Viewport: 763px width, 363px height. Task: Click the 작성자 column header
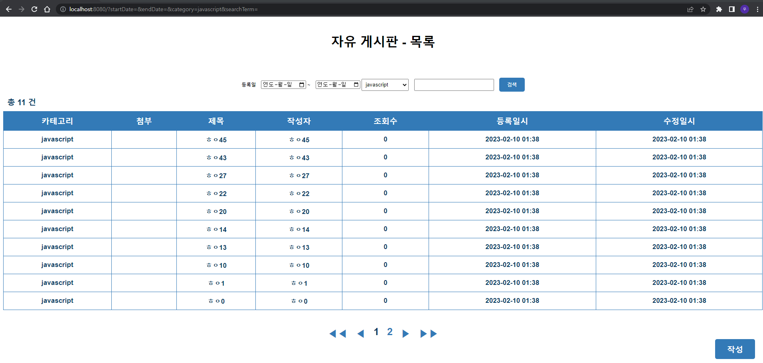(299, 121)
